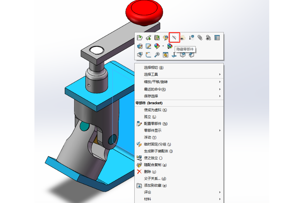This screenshot has width=283, height=203.
Task: Toggle the Change Transparency eye icon
Action: (x=183, y=38)
